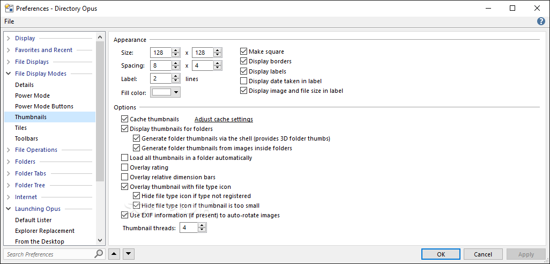Click the Thumbnail threads input field

(189, 228)
